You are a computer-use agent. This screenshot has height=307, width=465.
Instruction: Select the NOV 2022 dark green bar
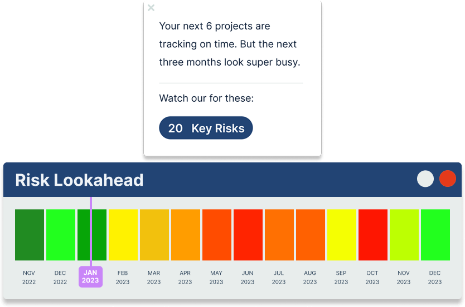pyautogui.click(x=30, y=235)
